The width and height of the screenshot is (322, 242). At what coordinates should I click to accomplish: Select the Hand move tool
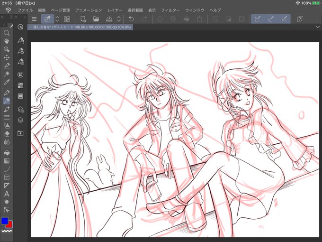pos(7,41)
